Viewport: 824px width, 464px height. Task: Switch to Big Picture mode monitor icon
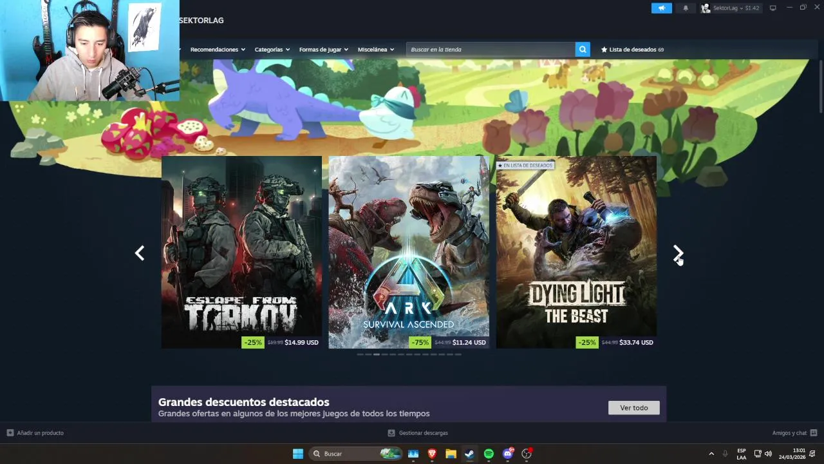(x=773, y=8)
